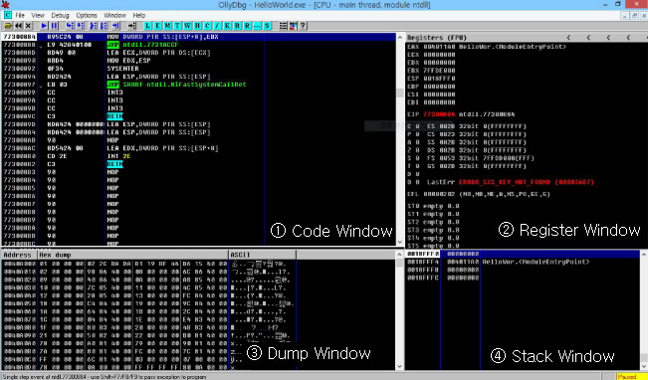648x380 pixels.
Task: Select the JMP ntdll.7731ACCF line
Action: click(x=198, y=45)
